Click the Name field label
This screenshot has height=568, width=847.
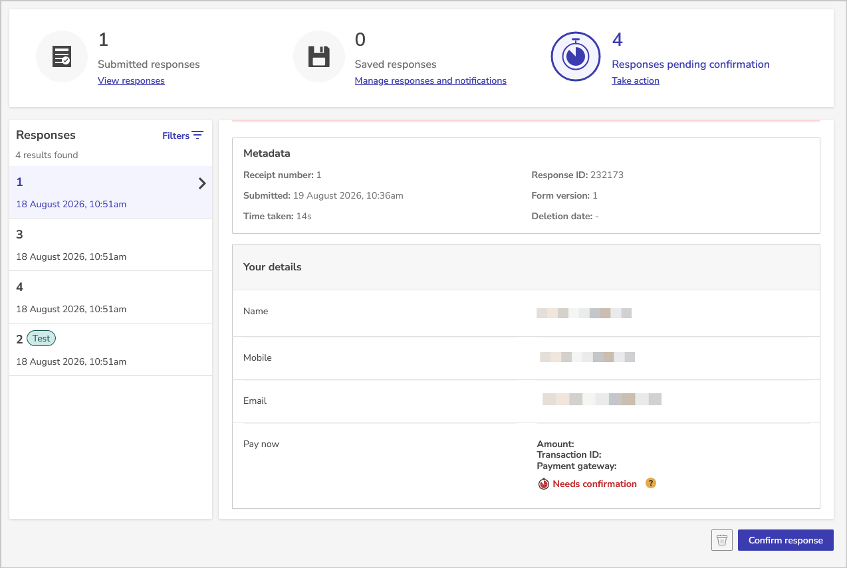tap(255, 311)
